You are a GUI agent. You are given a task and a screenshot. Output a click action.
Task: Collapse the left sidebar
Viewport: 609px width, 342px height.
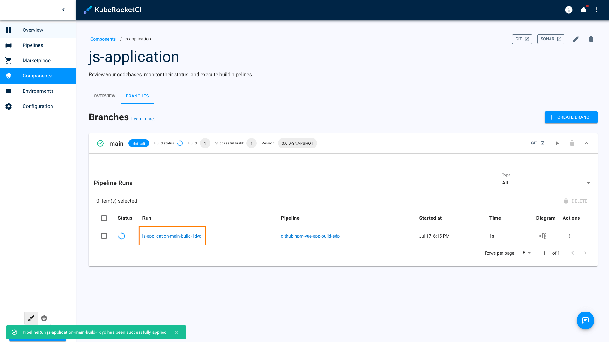[63, 10]
